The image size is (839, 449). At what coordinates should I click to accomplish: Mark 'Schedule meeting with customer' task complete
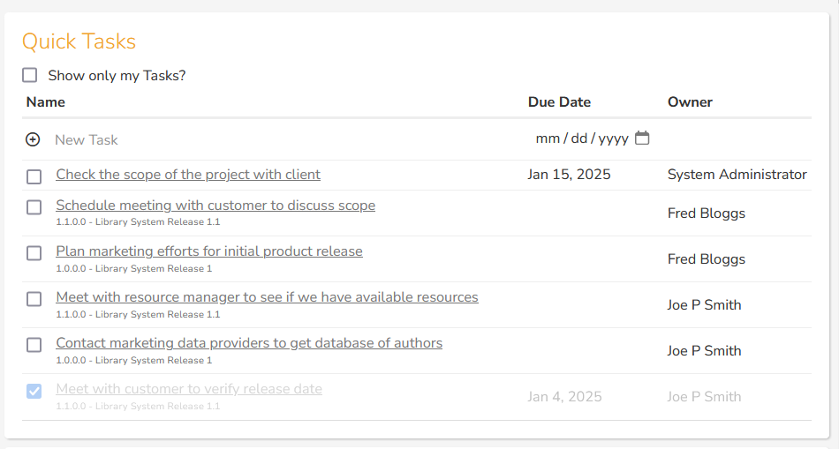tap(34, 207)
